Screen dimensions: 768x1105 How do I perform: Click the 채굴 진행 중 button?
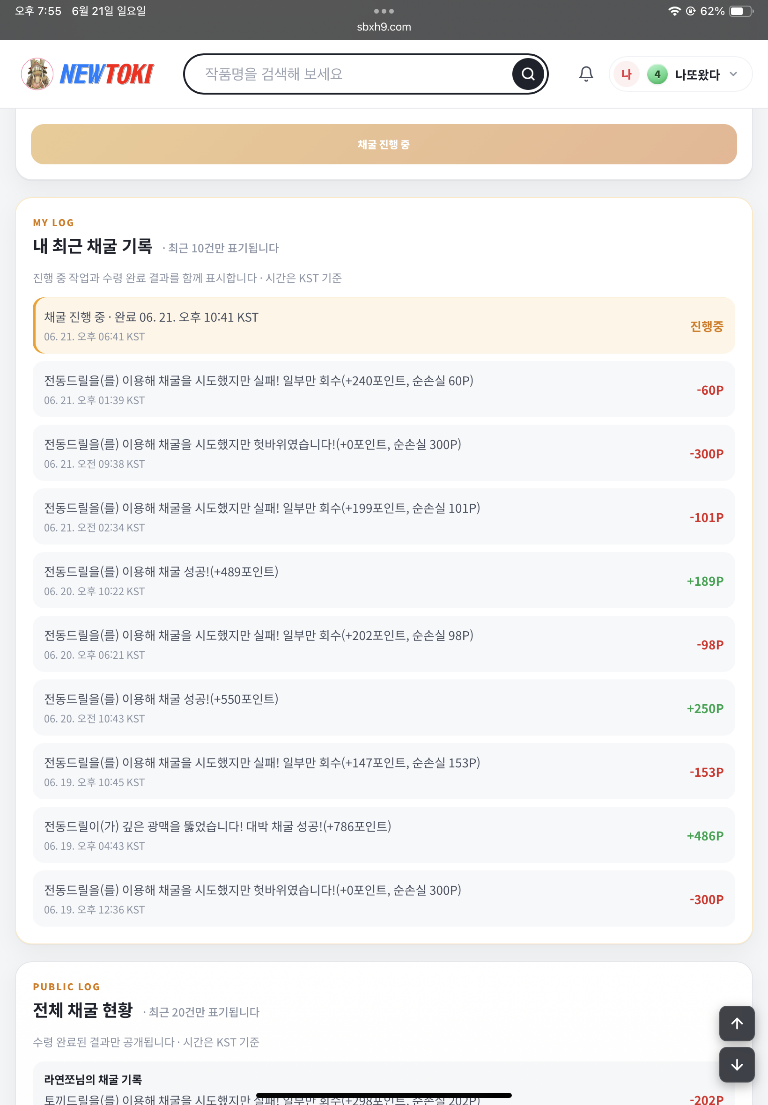point(384,144)
